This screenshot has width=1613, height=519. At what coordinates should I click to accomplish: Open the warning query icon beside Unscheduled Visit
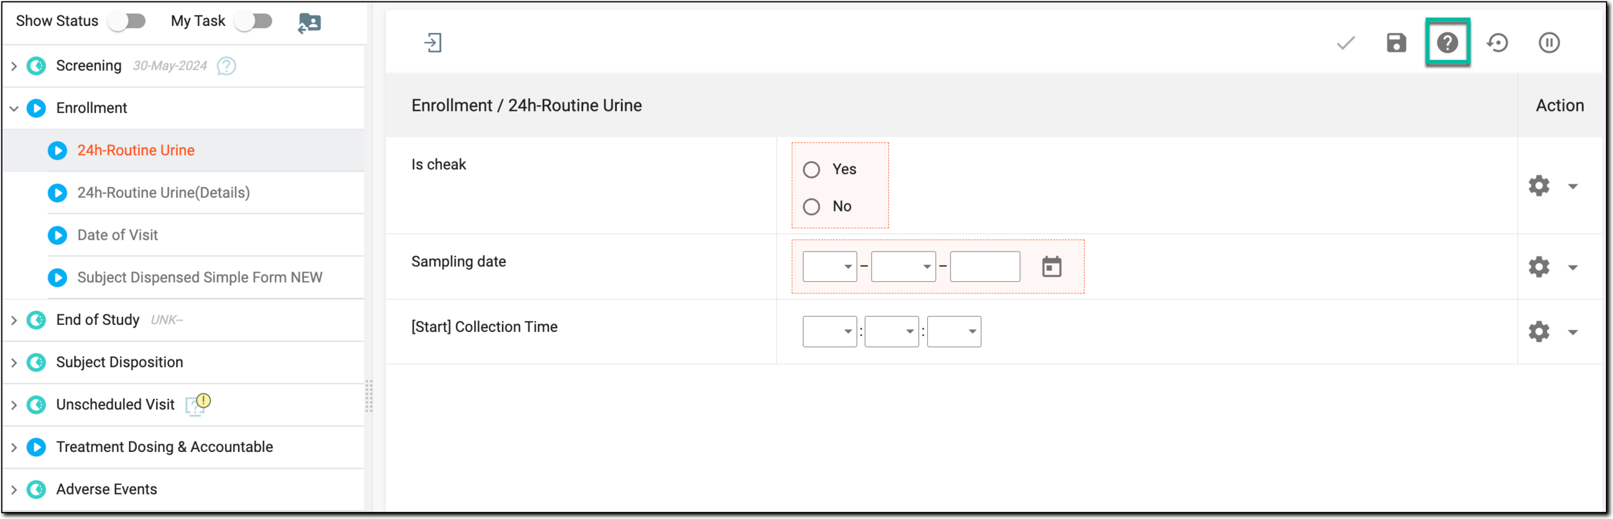tap(198, 404)
